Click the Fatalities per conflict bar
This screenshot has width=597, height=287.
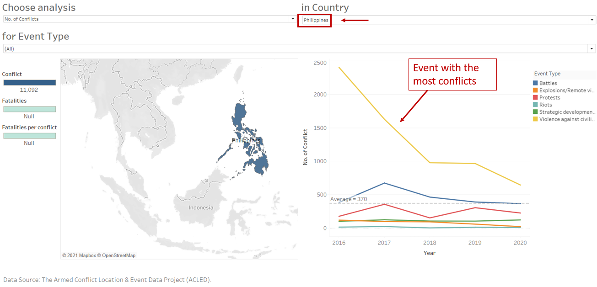tap(29, 136)
